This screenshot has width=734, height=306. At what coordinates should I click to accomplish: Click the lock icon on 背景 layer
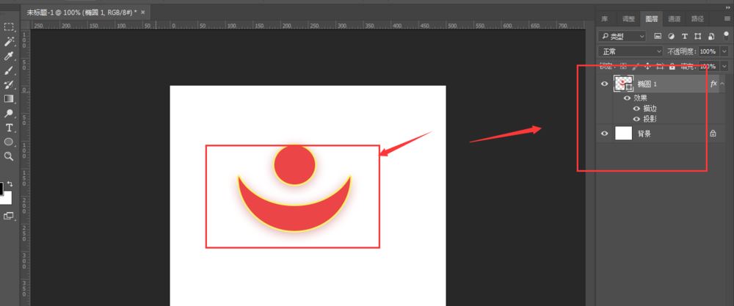713,134
